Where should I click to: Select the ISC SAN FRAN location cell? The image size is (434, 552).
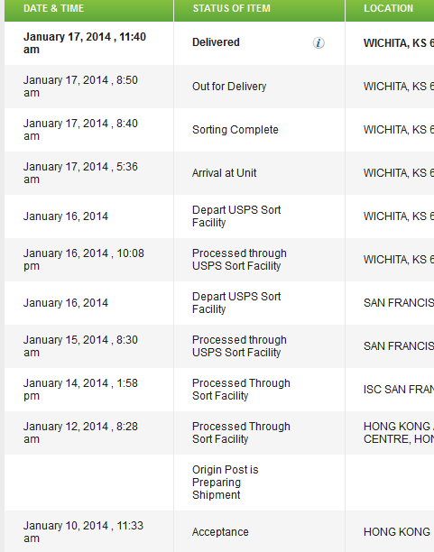pos(399,390)
